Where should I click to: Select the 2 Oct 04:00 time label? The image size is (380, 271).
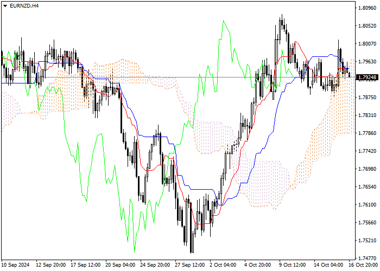223,265
